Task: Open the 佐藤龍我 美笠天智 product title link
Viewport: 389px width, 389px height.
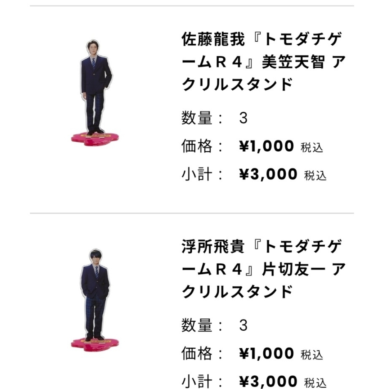Action: click(263, 62)
